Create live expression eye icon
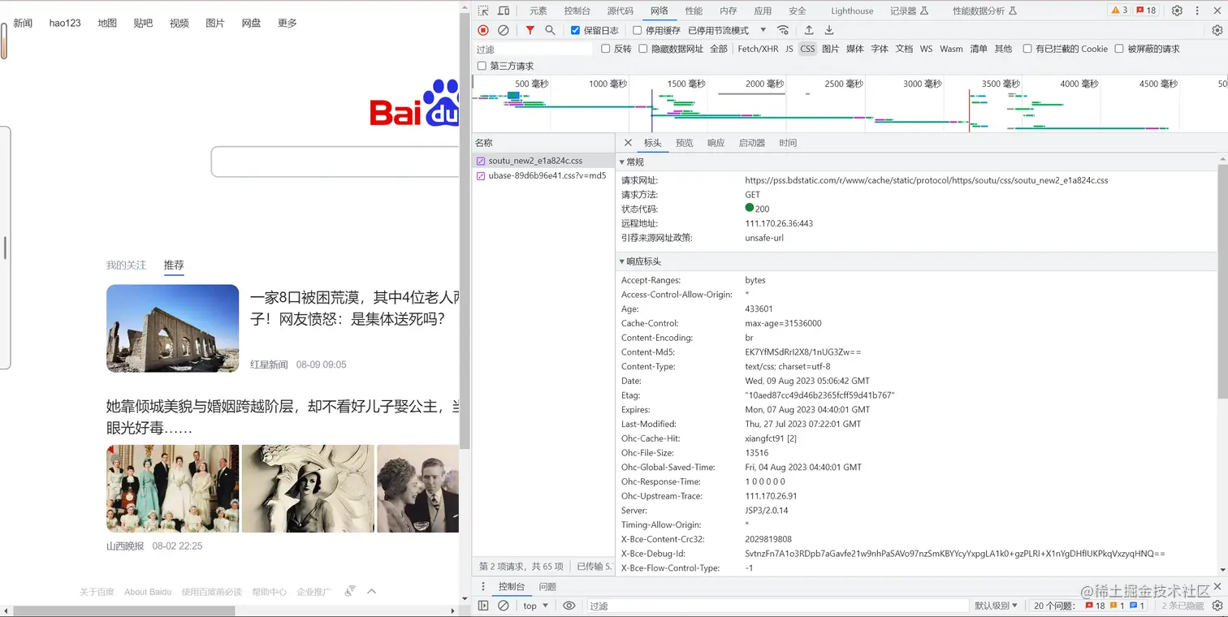Viewport: 1228px width, 617px height. tap(569, 606)
